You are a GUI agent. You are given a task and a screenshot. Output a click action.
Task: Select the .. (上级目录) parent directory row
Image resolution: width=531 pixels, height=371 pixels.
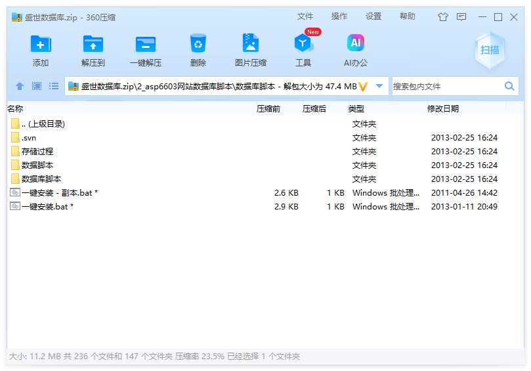[x=265, y=123]
